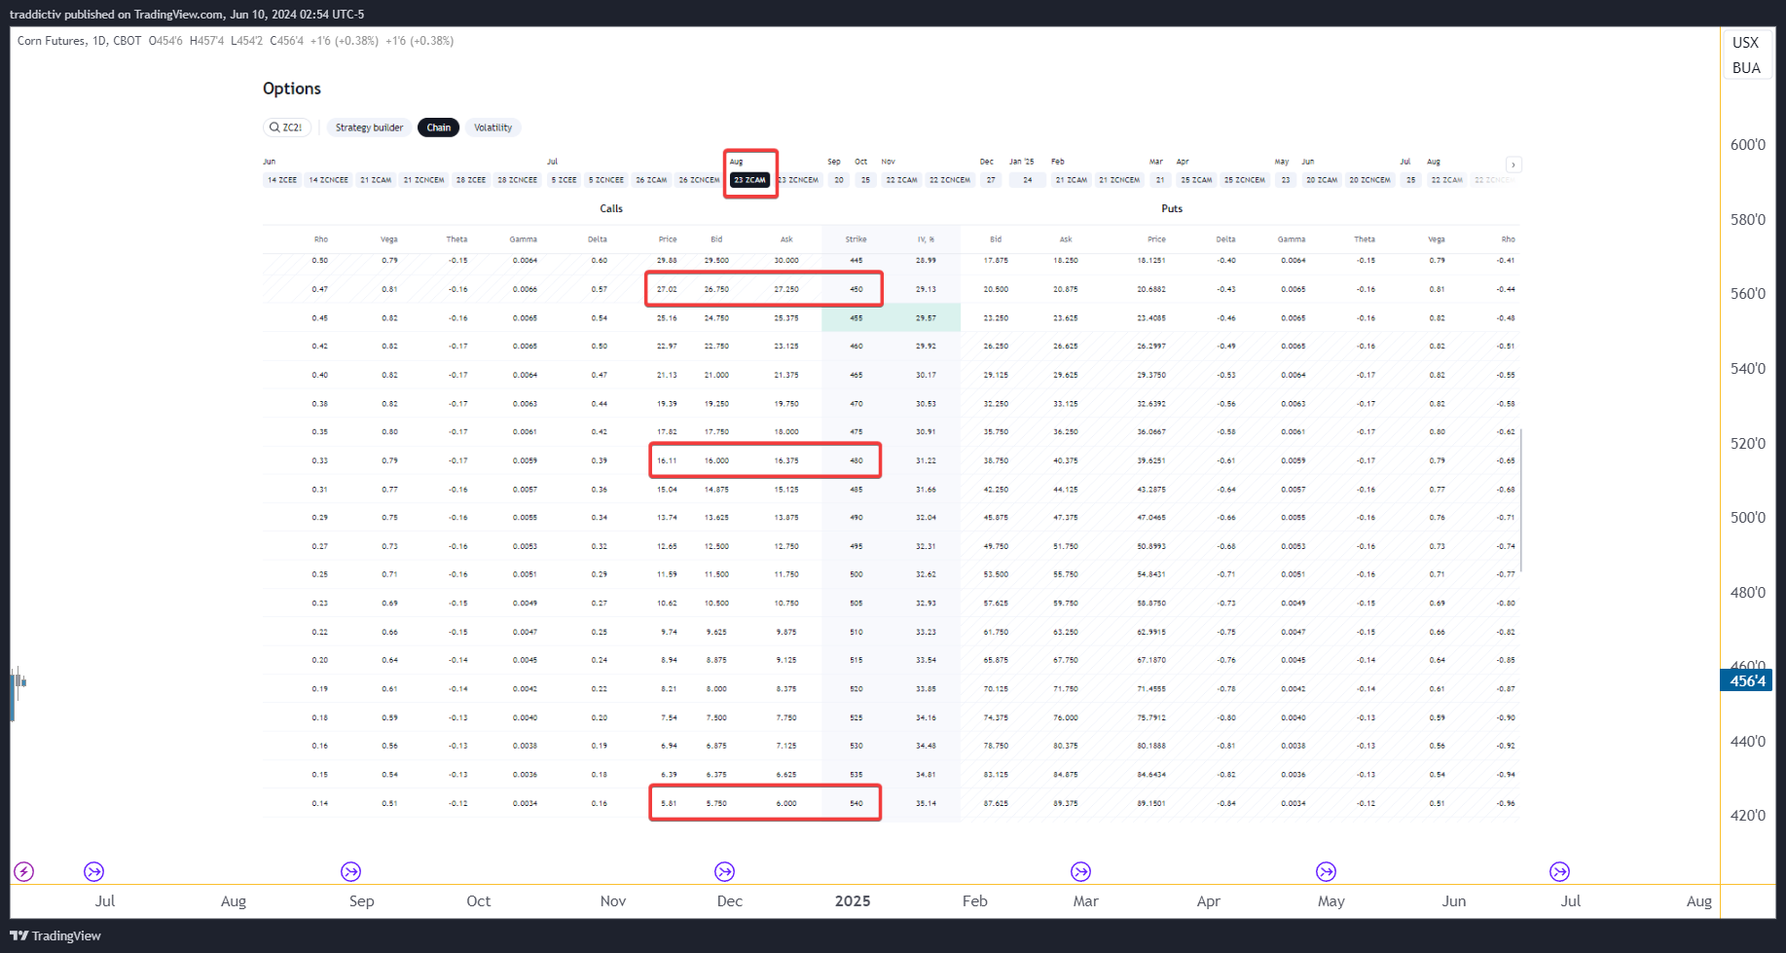Open the Strategy builder view
This screenshot has height=953, width=1786.
pyautogui.click(x=369, y=128)
